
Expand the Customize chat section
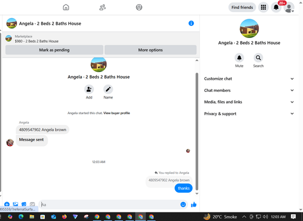[249, 78]
